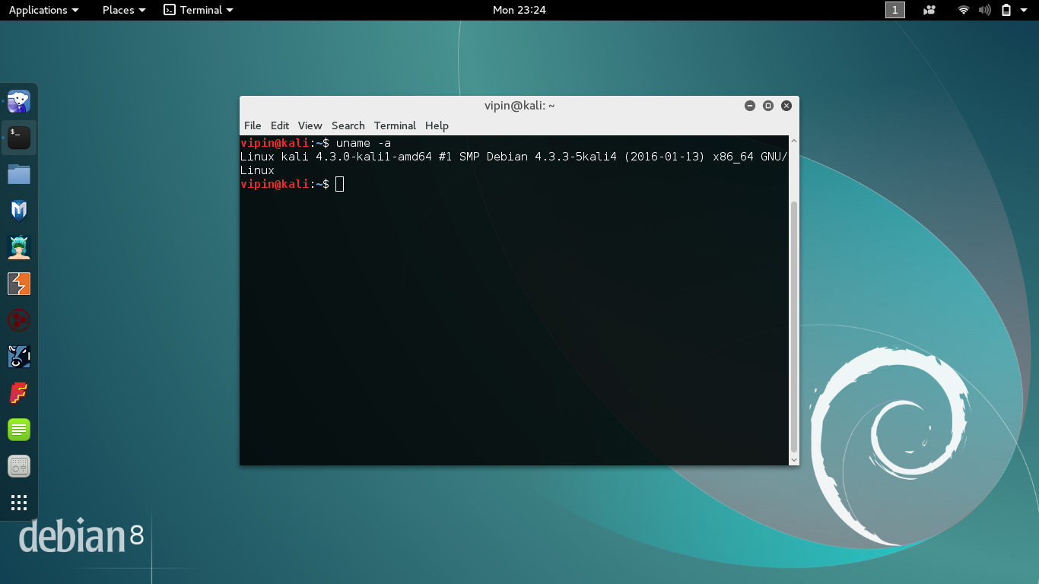Image resolution: width=1039 pixels, height=584 pixels.
Task: Open the screen recorder camera indicator
Action: [x=929, y=10]
